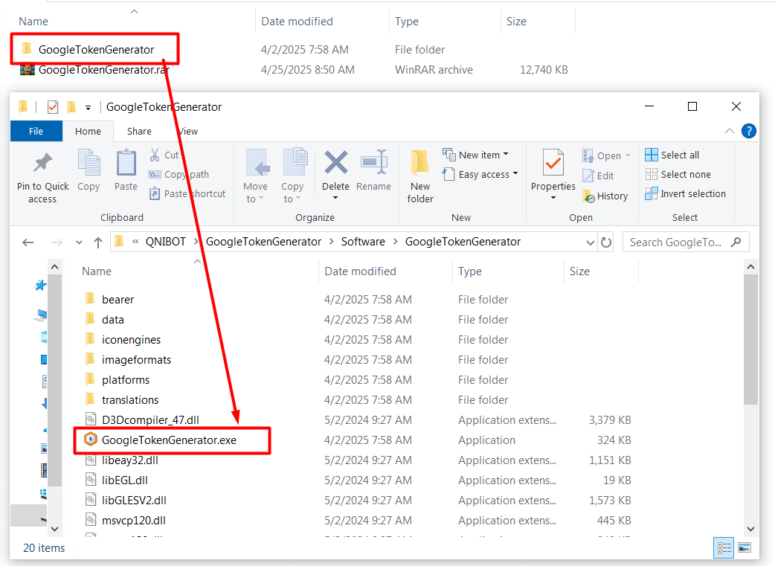The width and height of the screenshot is (775, 566).
Task: Select the iconengines folder
Action: 131,340
